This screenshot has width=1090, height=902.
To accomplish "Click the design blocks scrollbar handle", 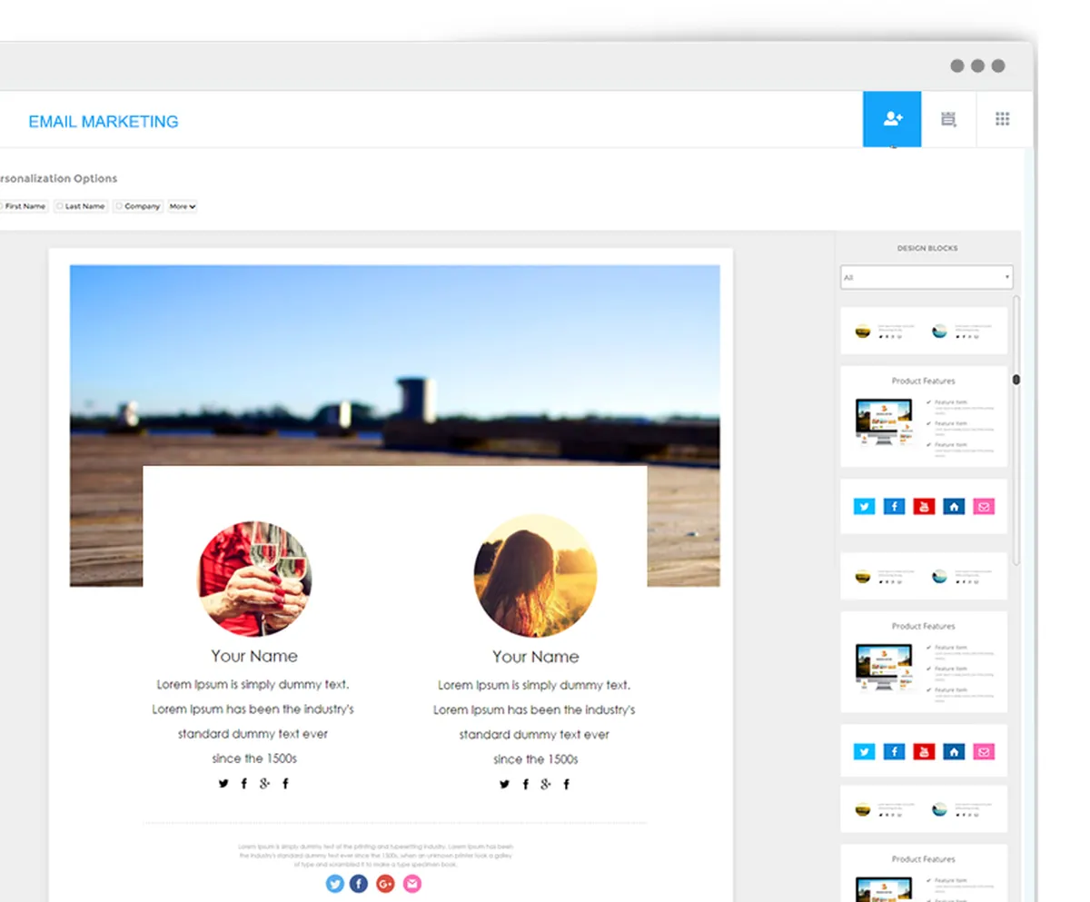I will [1016, 380].
